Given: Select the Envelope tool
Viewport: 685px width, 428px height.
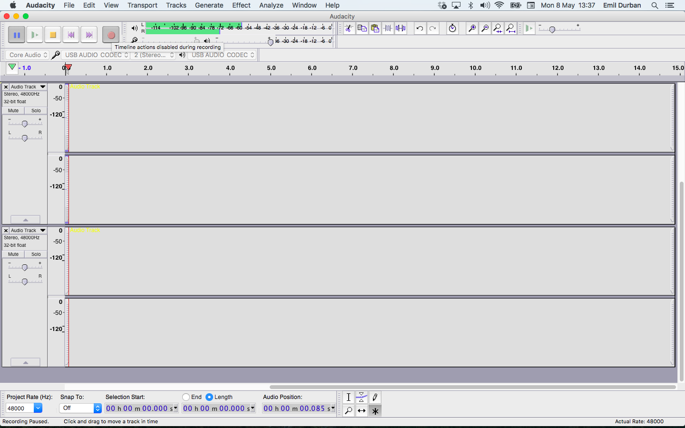Looking at the screenshot, I should 362,397.
